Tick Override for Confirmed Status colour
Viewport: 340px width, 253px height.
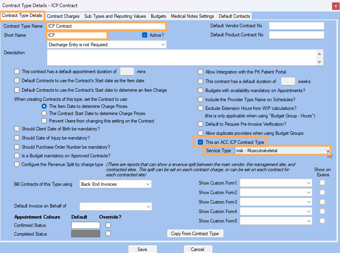tap(108, 225)
